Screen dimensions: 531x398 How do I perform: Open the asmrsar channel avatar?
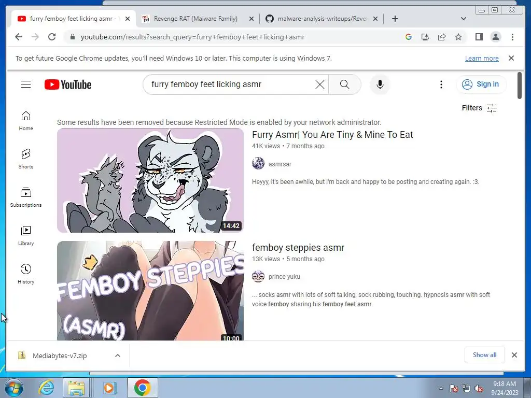coord(258,163)
